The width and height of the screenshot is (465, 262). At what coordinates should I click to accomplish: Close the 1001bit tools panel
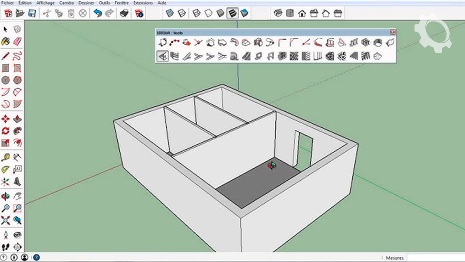coord(392,32)
